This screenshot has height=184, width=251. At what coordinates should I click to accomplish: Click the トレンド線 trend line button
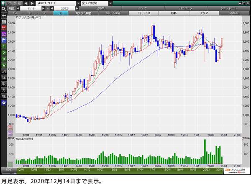143,13
